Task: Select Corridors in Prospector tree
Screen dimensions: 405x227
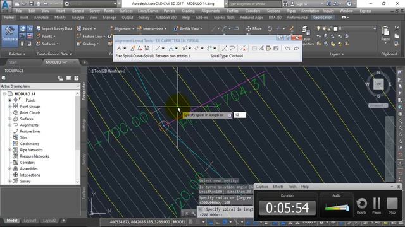Action: (x=27, y=163)
